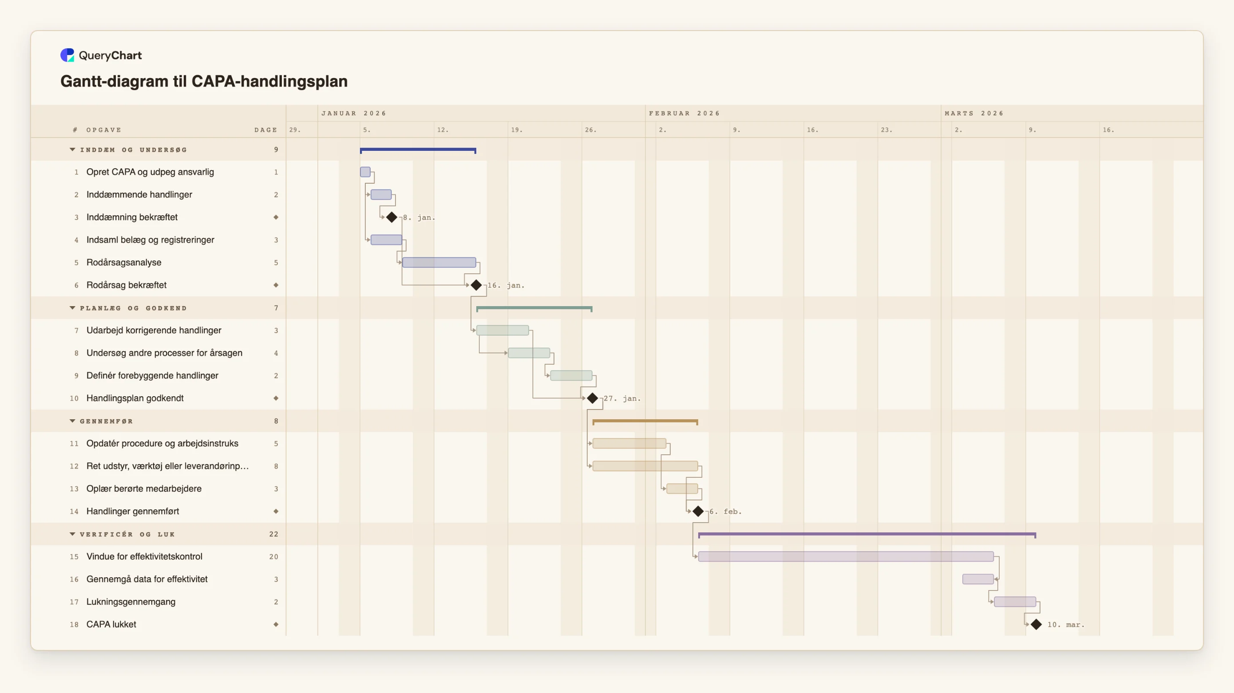Click the blue Inddæm og undersøg summary bar
Viewport: 1234px width, 693px height.
click(x=418, y=150)
